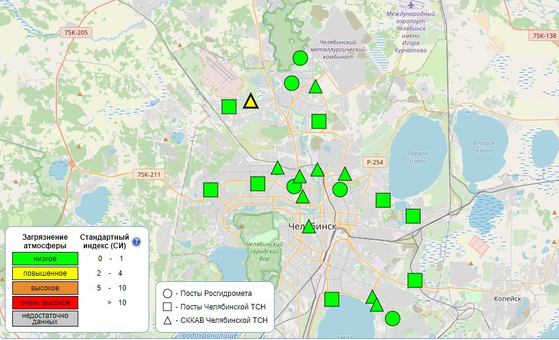Select the southernmost green circle marker
The image size is (559, 340).
pyautogui.click(x=393, y=318)
